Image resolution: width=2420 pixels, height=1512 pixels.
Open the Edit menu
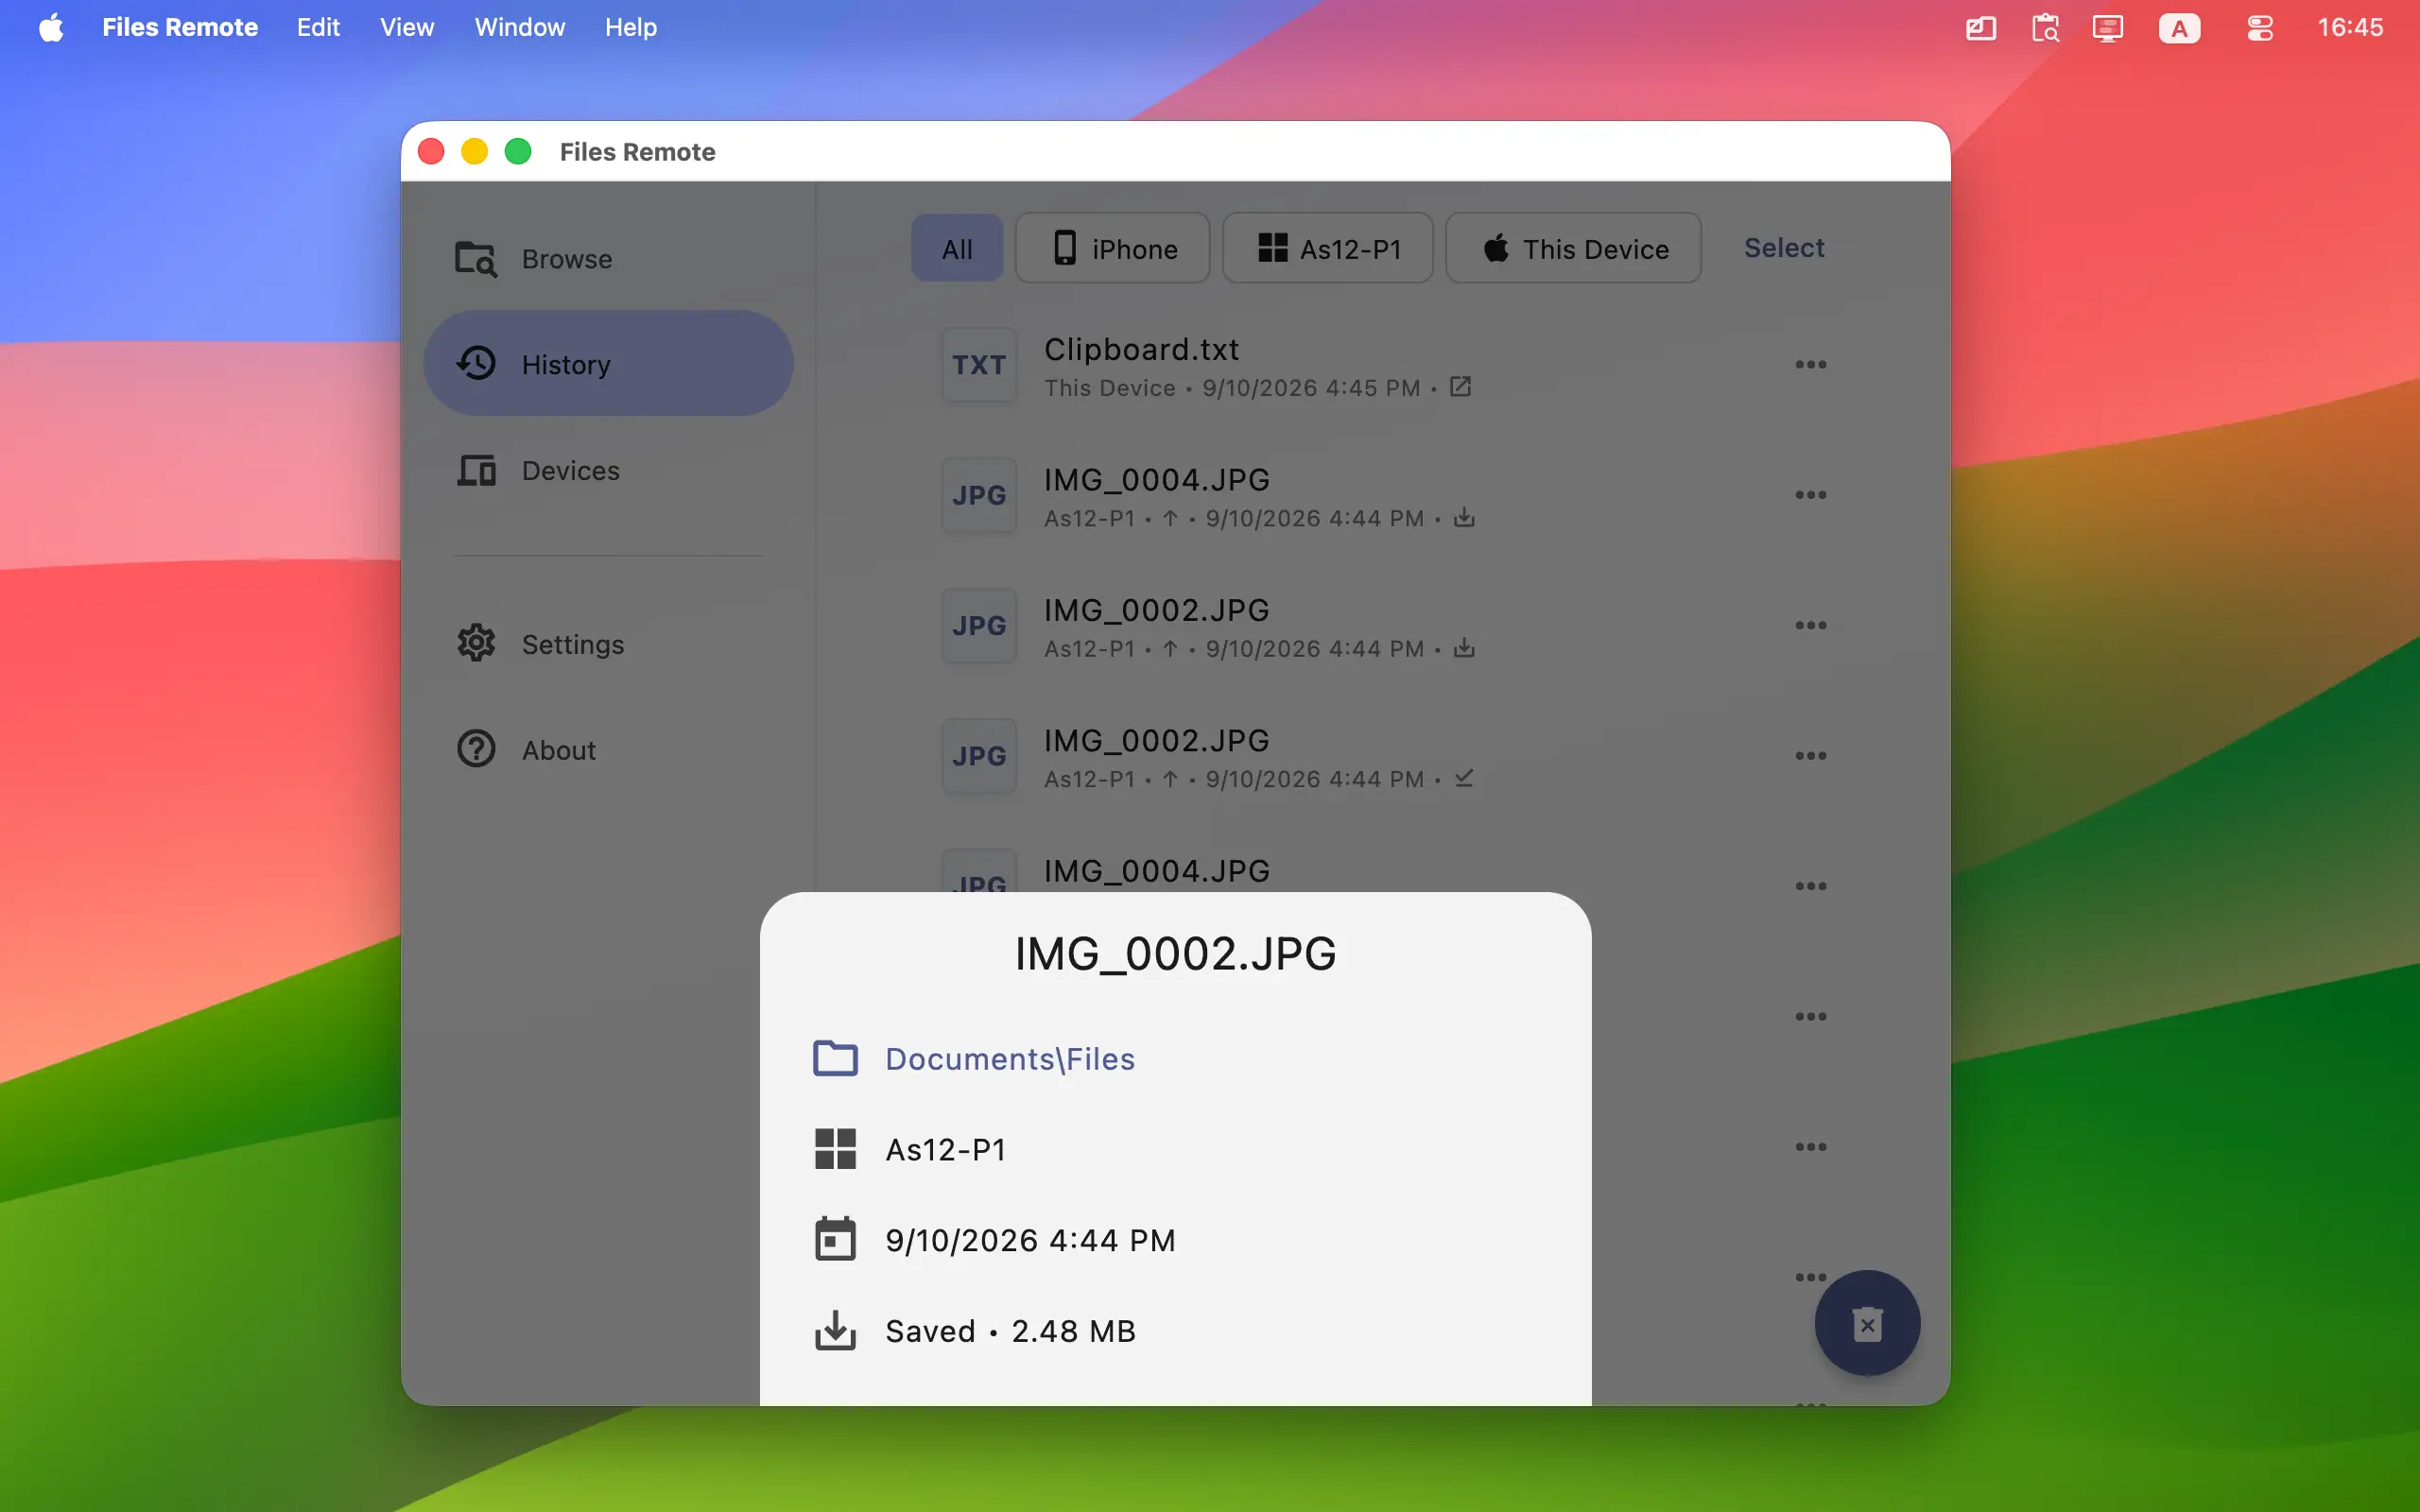[318, 27]
